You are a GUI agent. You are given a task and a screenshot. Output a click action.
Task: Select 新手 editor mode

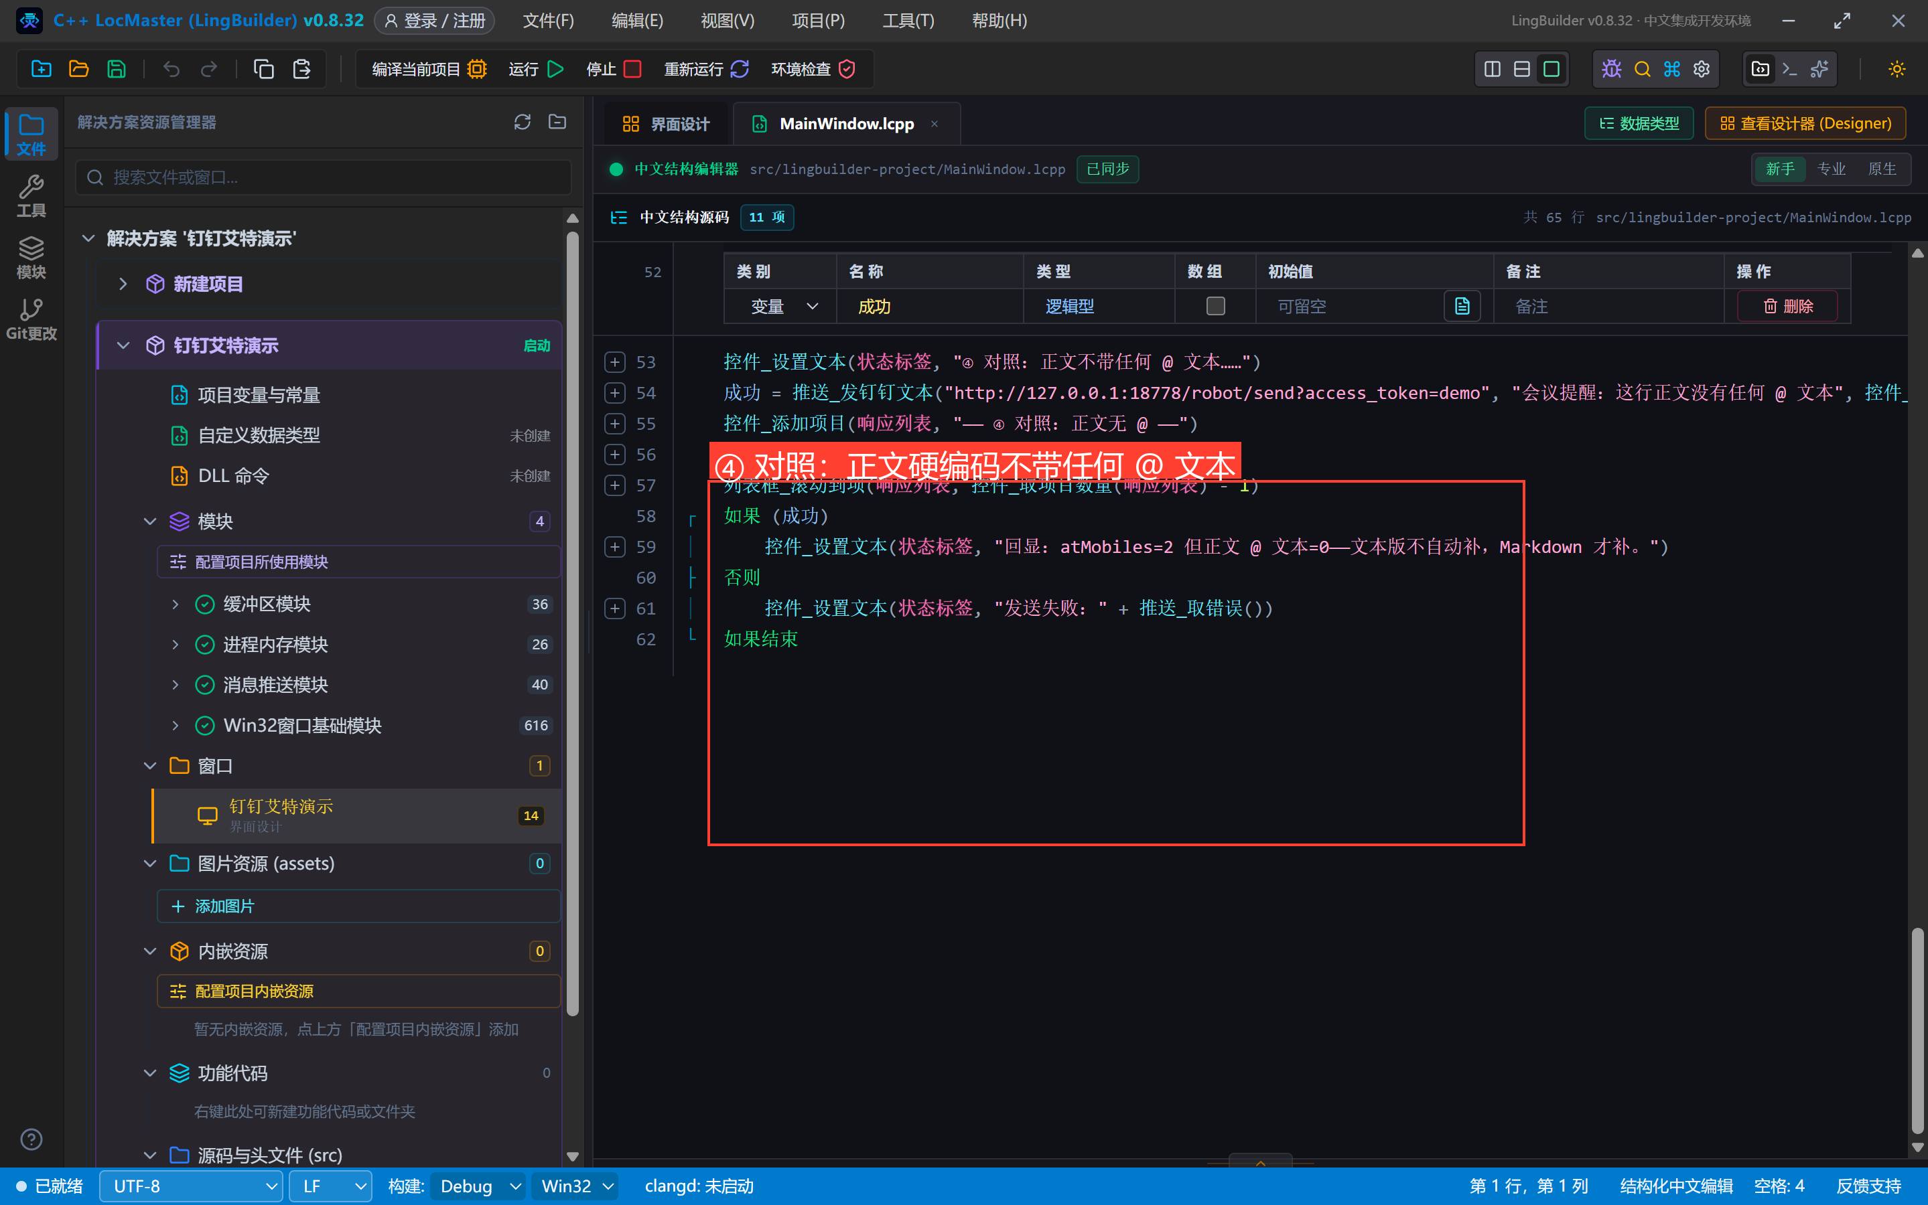pos(1780,169)
